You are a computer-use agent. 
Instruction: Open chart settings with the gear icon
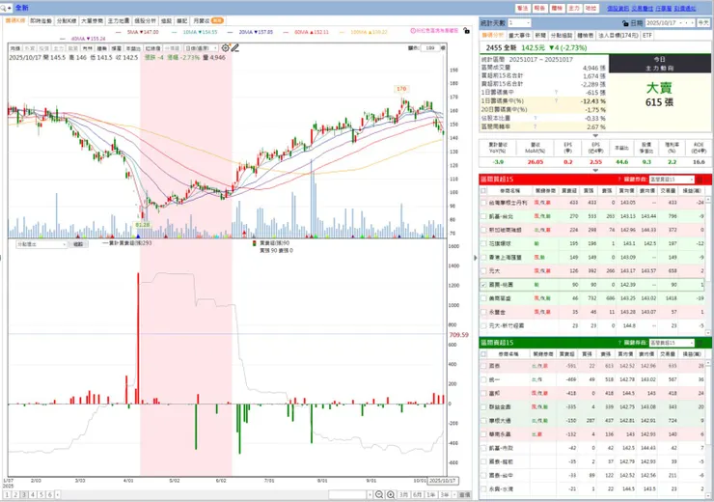pyautogui.click(x=226, y=48)
